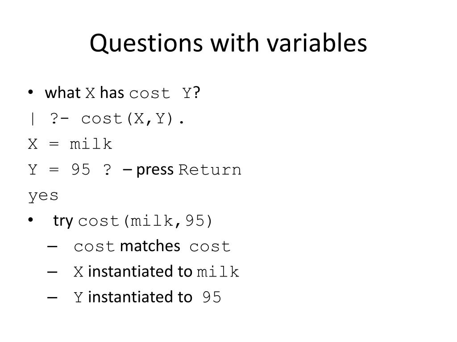Click the dash before cost matches cost
The image size is (457, 342).
click(52, 247)
